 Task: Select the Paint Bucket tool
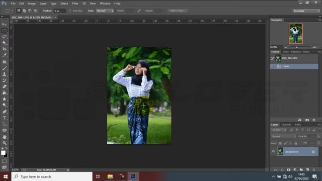[x=5, y=93]
